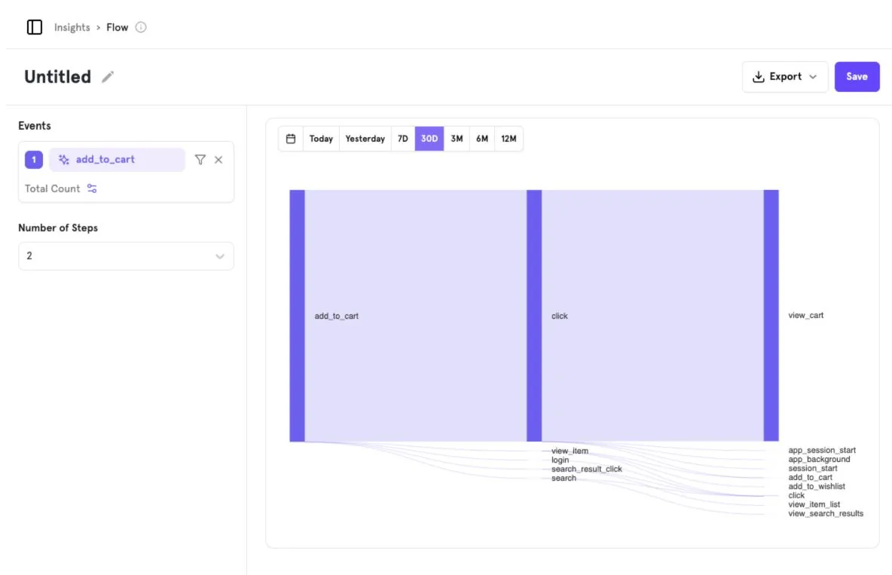
Task: Click add_to_cart label in flow chart
Action: pyautogui.click(x=336, y=316)
